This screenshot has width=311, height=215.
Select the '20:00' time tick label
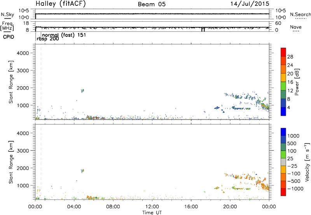(230, 207)
